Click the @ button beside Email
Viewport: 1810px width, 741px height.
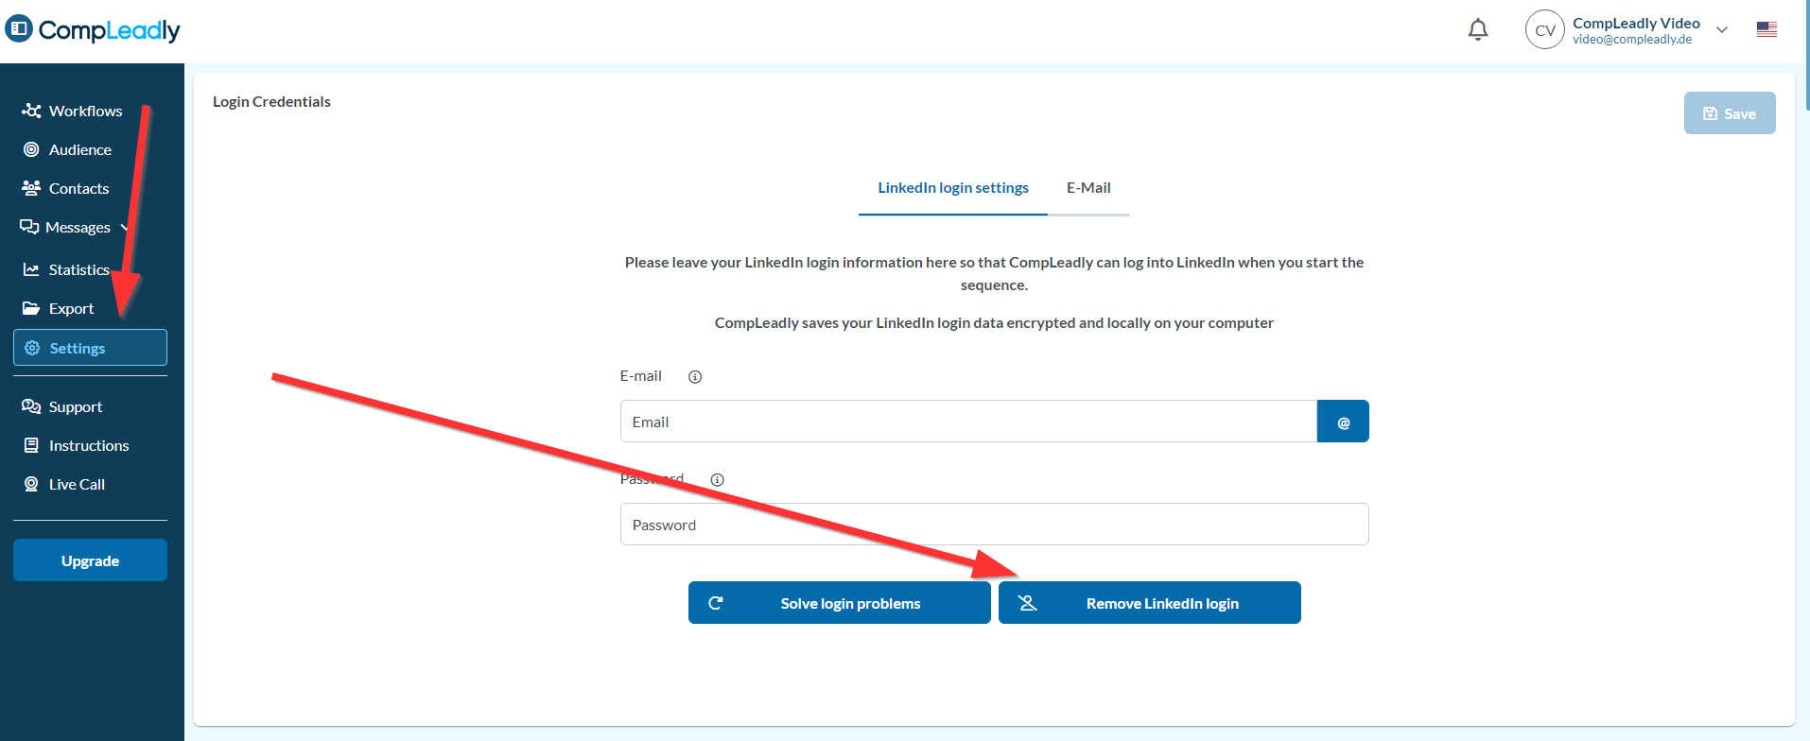pyautogui.click(x=1343, y=421)
